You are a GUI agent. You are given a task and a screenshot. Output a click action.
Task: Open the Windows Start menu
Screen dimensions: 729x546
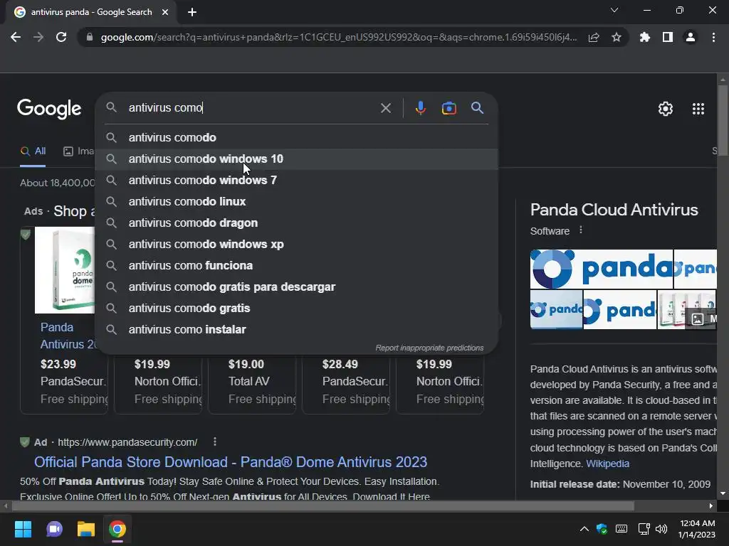[x=23, y=529]
